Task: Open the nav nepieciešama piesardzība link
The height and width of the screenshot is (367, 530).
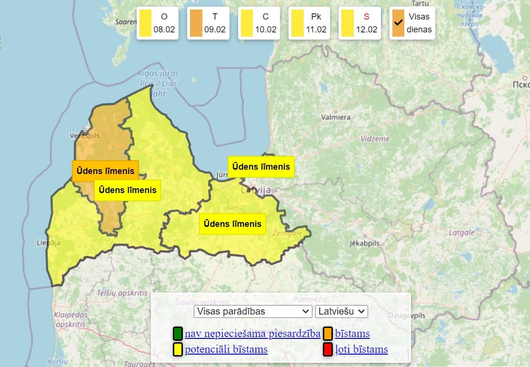Action: point(252,334)
